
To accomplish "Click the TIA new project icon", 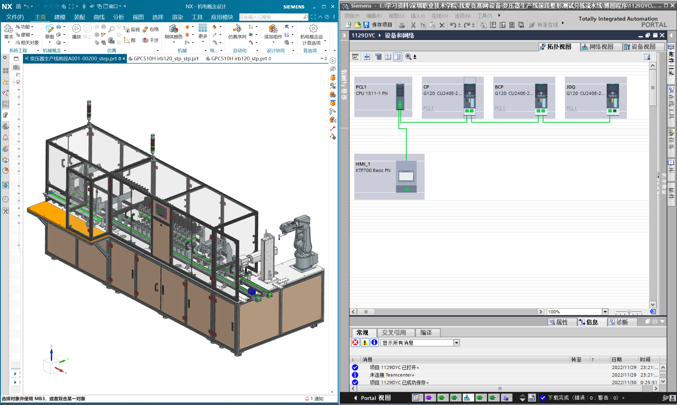I will [x=349, y=25].
